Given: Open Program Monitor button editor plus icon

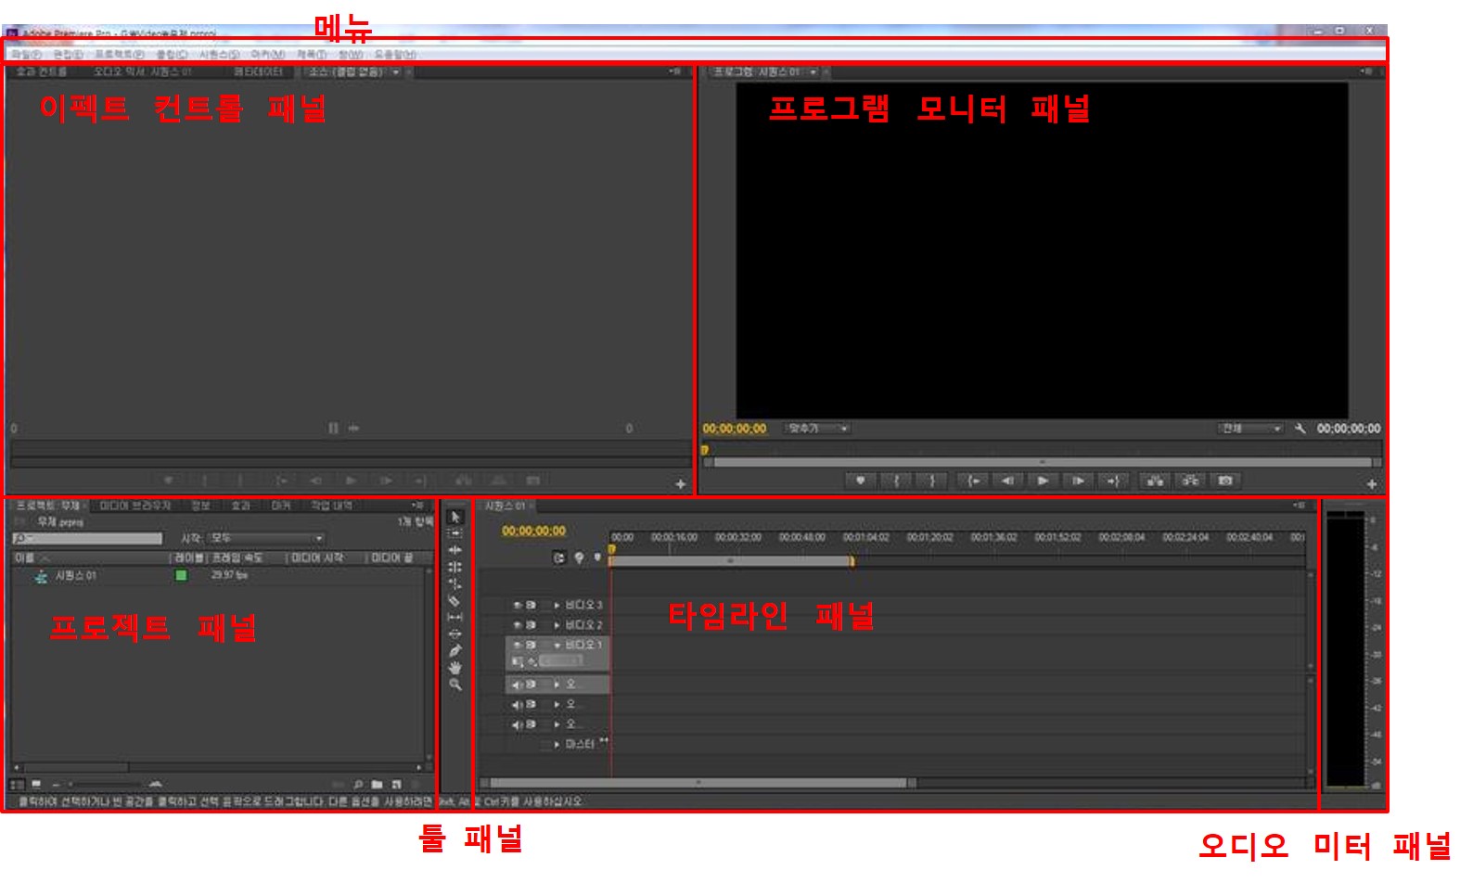Looking at the screenshot, I should (1372, 484).
